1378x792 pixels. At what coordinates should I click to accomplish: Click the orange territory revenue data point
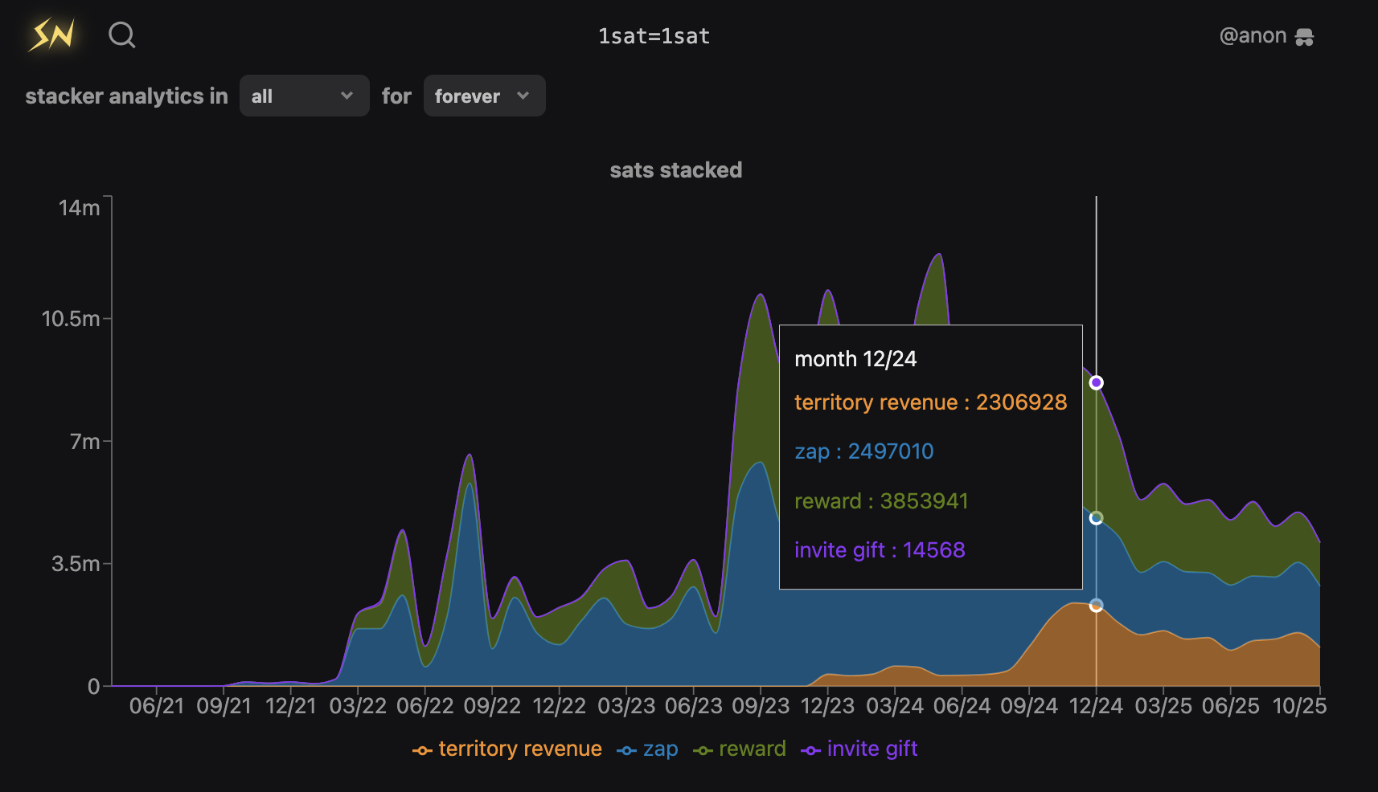click(x=1096, y=605)
